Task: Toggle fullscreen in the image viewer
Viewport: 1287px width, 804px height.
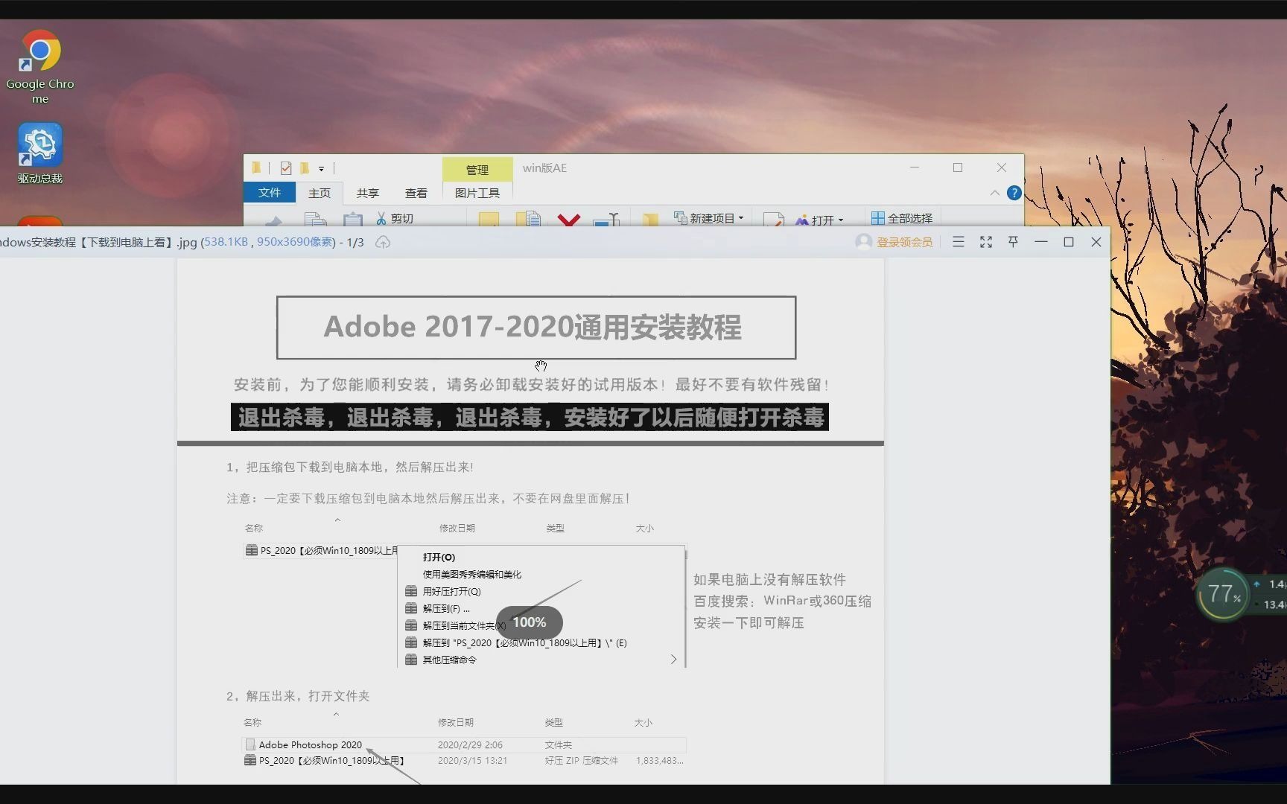Action: pos(986,242)
